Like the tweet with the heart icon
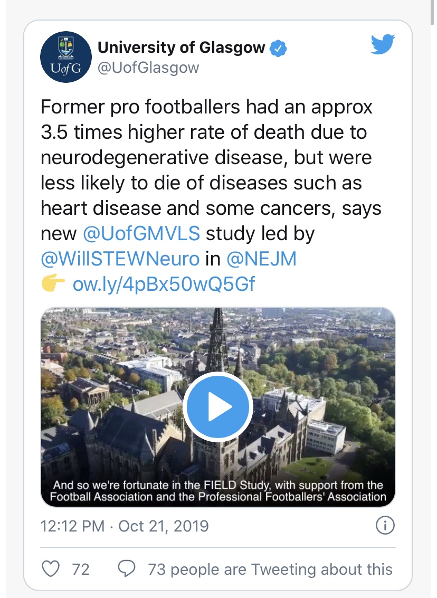This screenshot has height=598, width=437. point(51,569)
